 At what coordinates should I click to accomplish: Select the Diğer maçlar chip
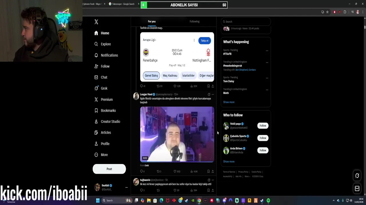click(206, 76)
